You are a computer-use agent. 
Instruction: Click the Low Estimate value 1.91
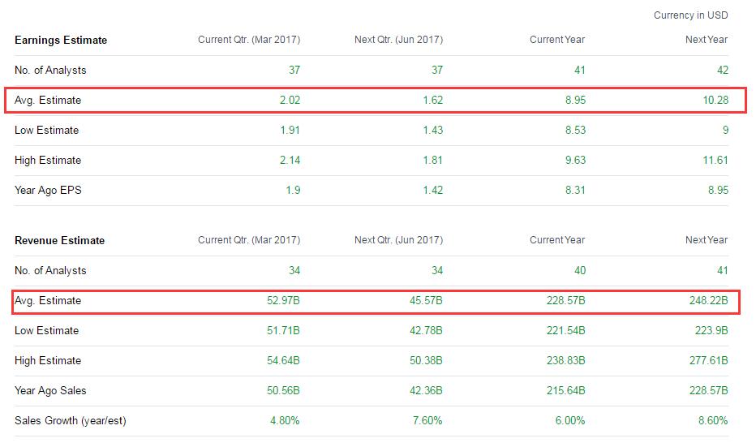(290, 130)
